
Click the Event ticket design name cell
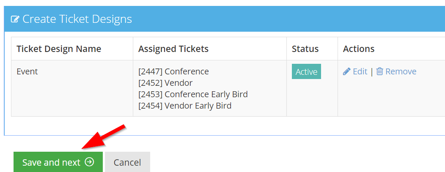click(27, 71)
